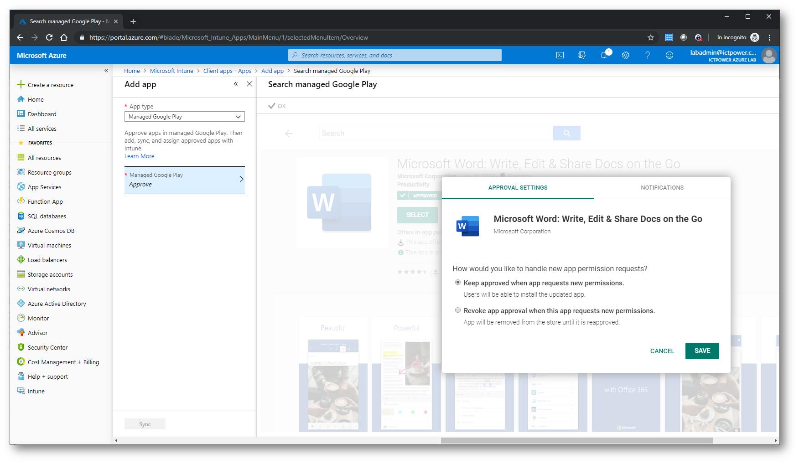Open the Help question mark icon
Viewport: 799px width, 464px height.
tap(648, 55)
